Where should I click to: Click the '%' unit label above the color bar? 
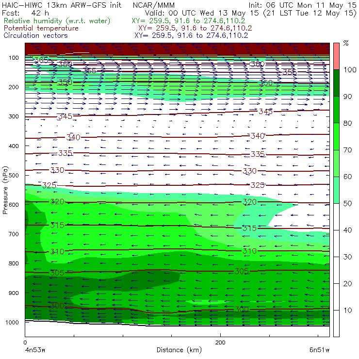coord(346,43)
